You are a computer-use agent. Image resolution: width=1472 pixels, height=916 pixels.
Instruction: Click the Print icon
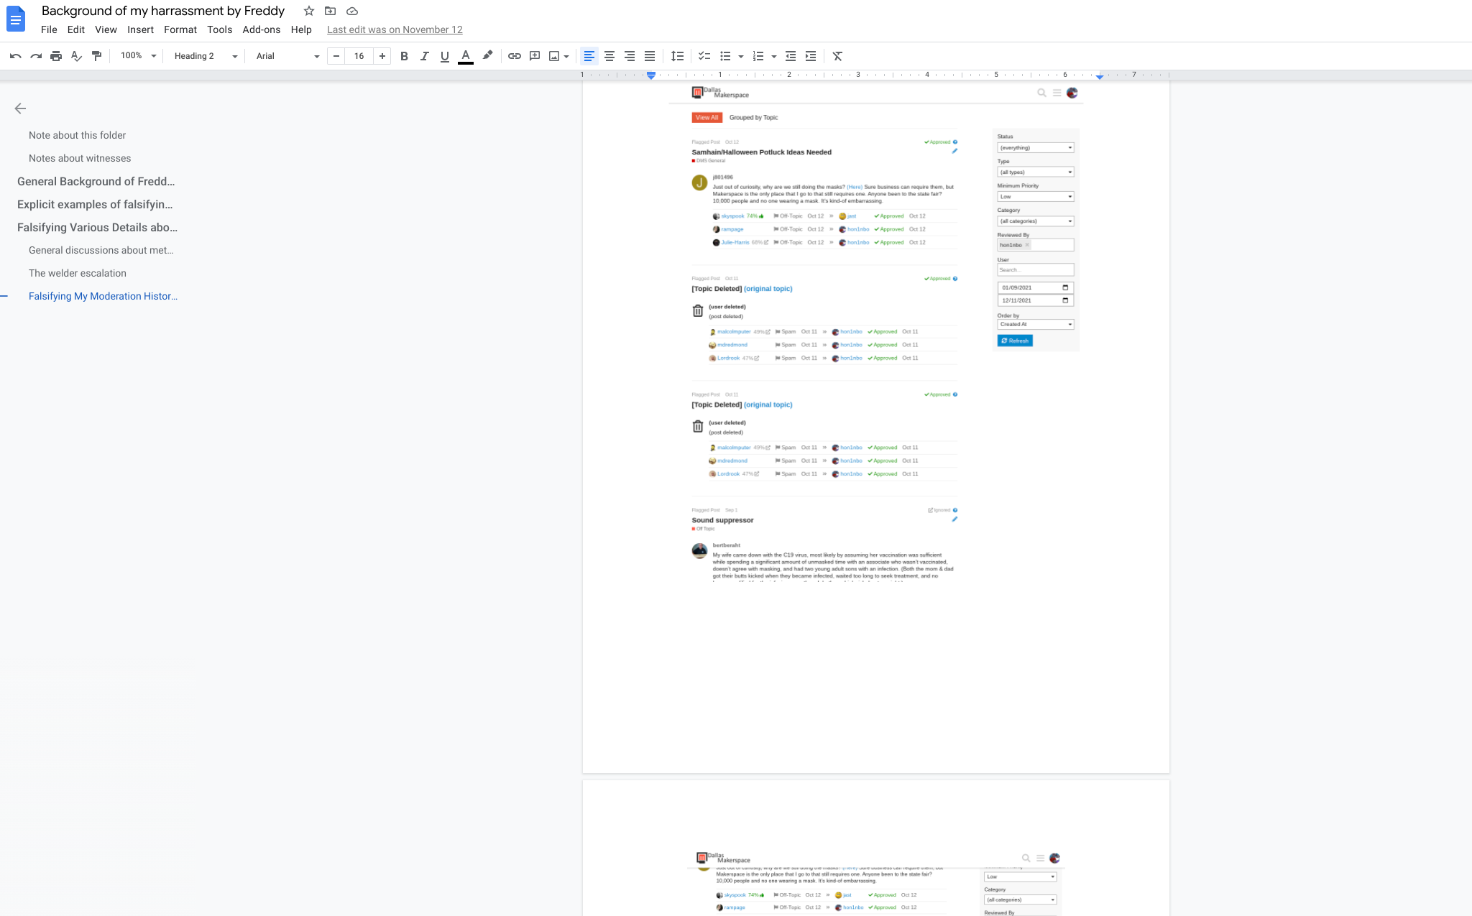click(x=56, y=56)
